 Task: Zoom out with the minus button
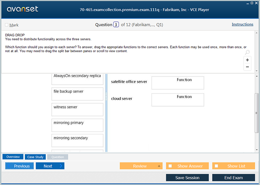pos(247,67)
